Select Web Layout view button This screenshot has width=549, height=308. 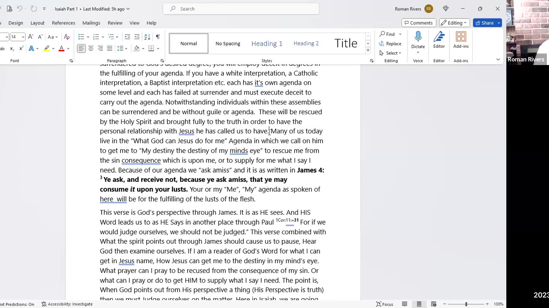(x=434, y=304)
